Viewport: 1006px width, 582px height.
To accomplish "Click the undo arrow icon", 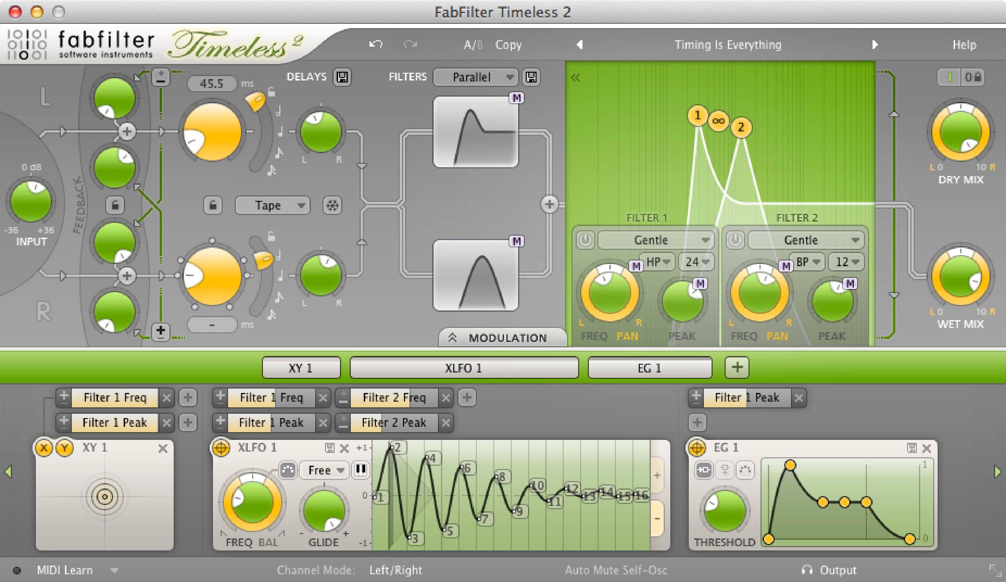I will [x=376, y=44].
